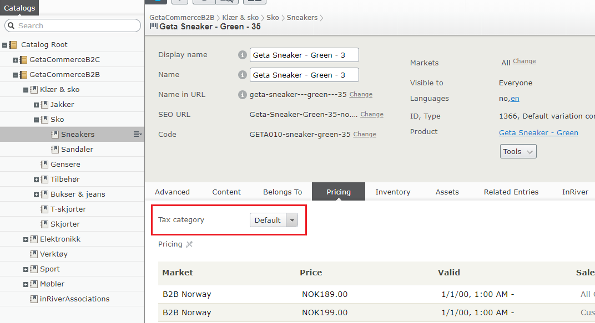Click Change link for Code
This screenshot has height=323, width=595.
(x=365, y=134)
